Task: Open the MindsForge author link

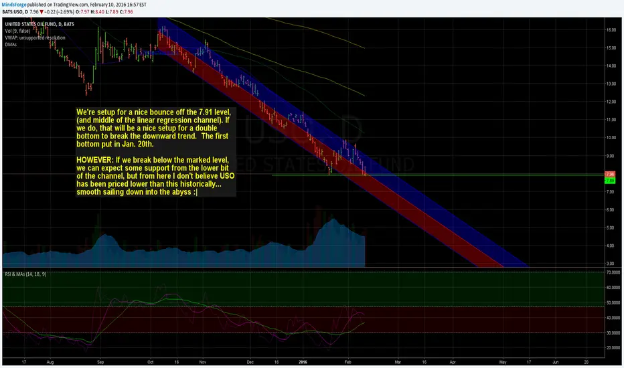Action: 14,5
